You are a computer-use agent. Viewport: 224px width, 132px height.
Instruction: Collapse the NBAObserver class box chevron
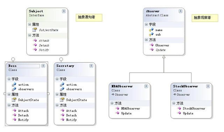click(146, 86)
